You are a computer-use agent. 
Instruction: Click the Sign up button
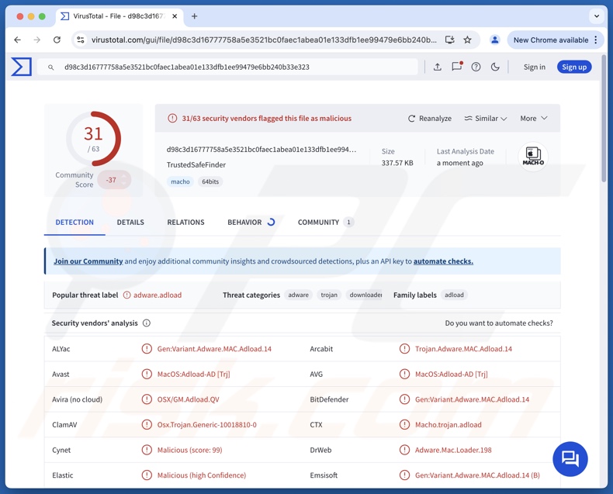click(574, 67)
